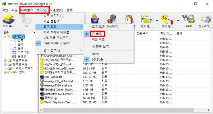Open Stop Queue dropdown arrow
213x114 pixels.
[178, 21]
